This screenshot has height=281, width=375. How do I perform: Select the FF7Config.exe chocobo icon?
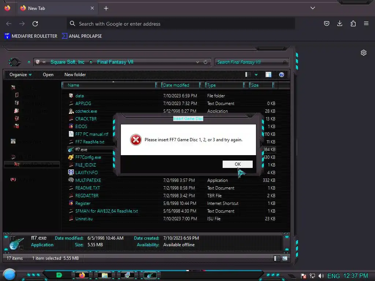pyautogui.click(x=71, y=157)
